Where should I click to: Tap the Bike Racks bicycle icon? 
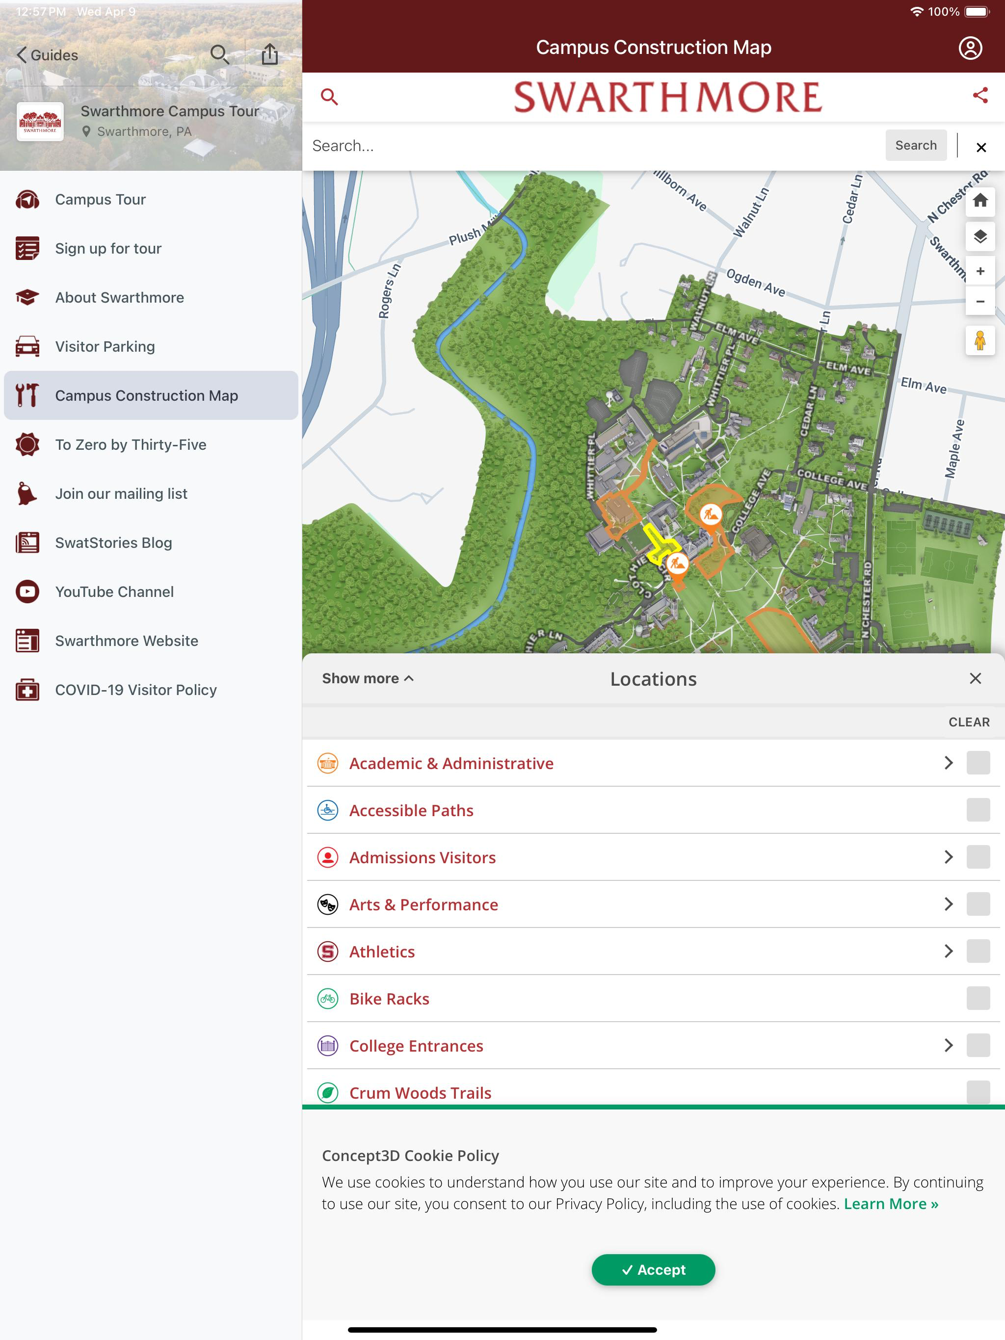328,998
